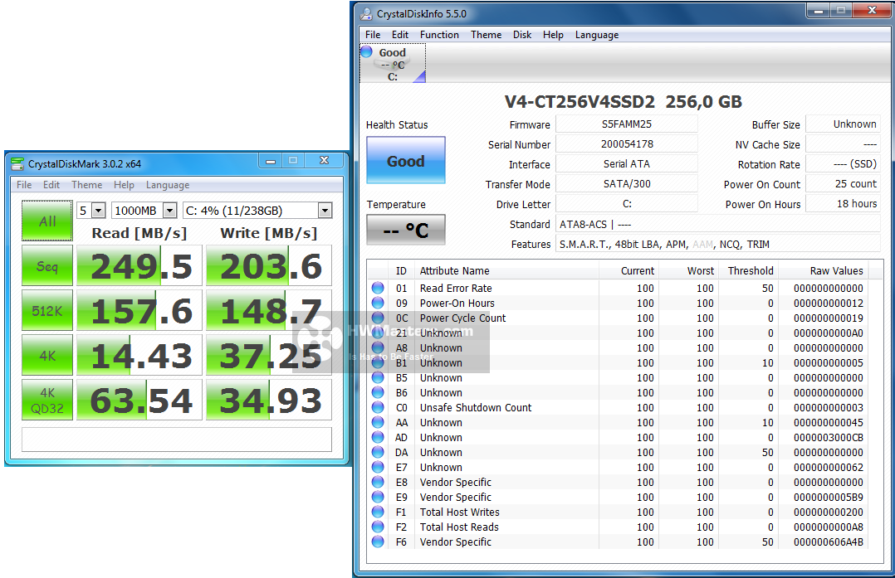Viewport: 895px width, 578px height.
Task: Click the Power On Count value
Action: tap(843, 184)
